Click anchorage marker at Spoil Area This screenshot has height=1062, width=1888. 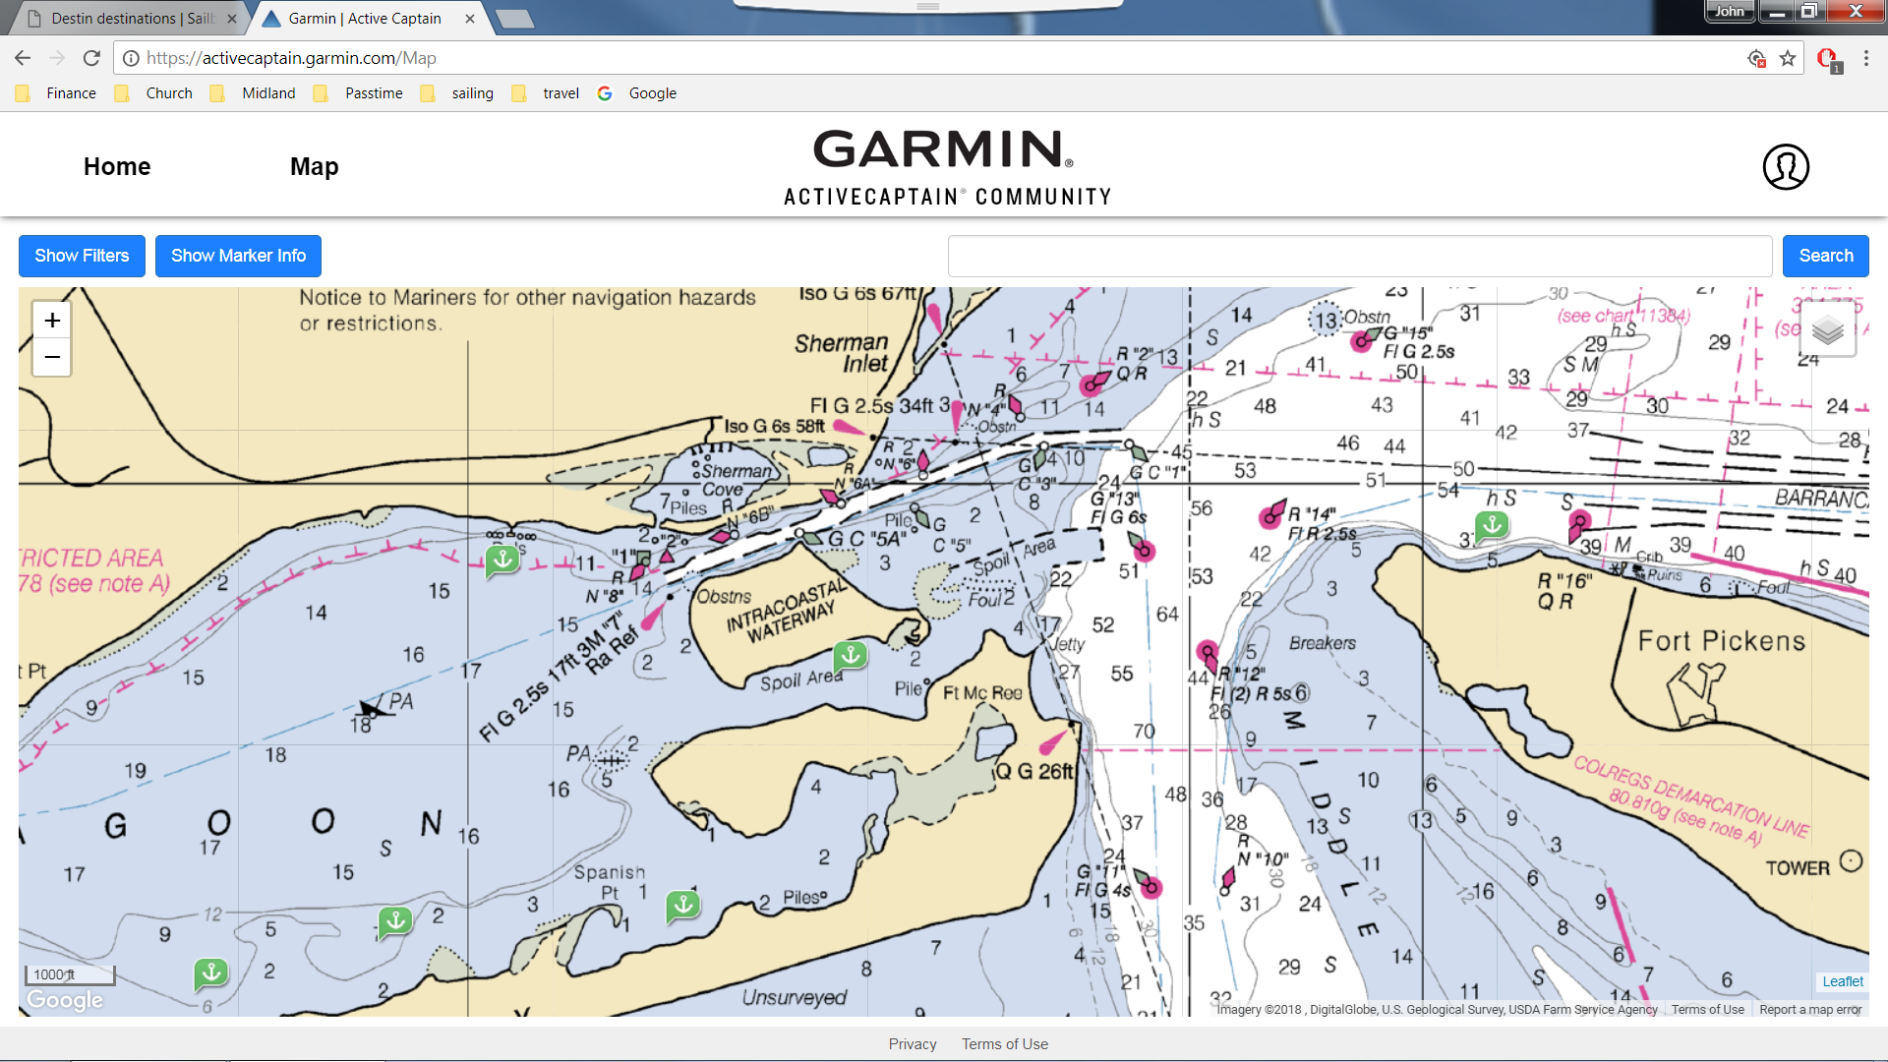851,655
